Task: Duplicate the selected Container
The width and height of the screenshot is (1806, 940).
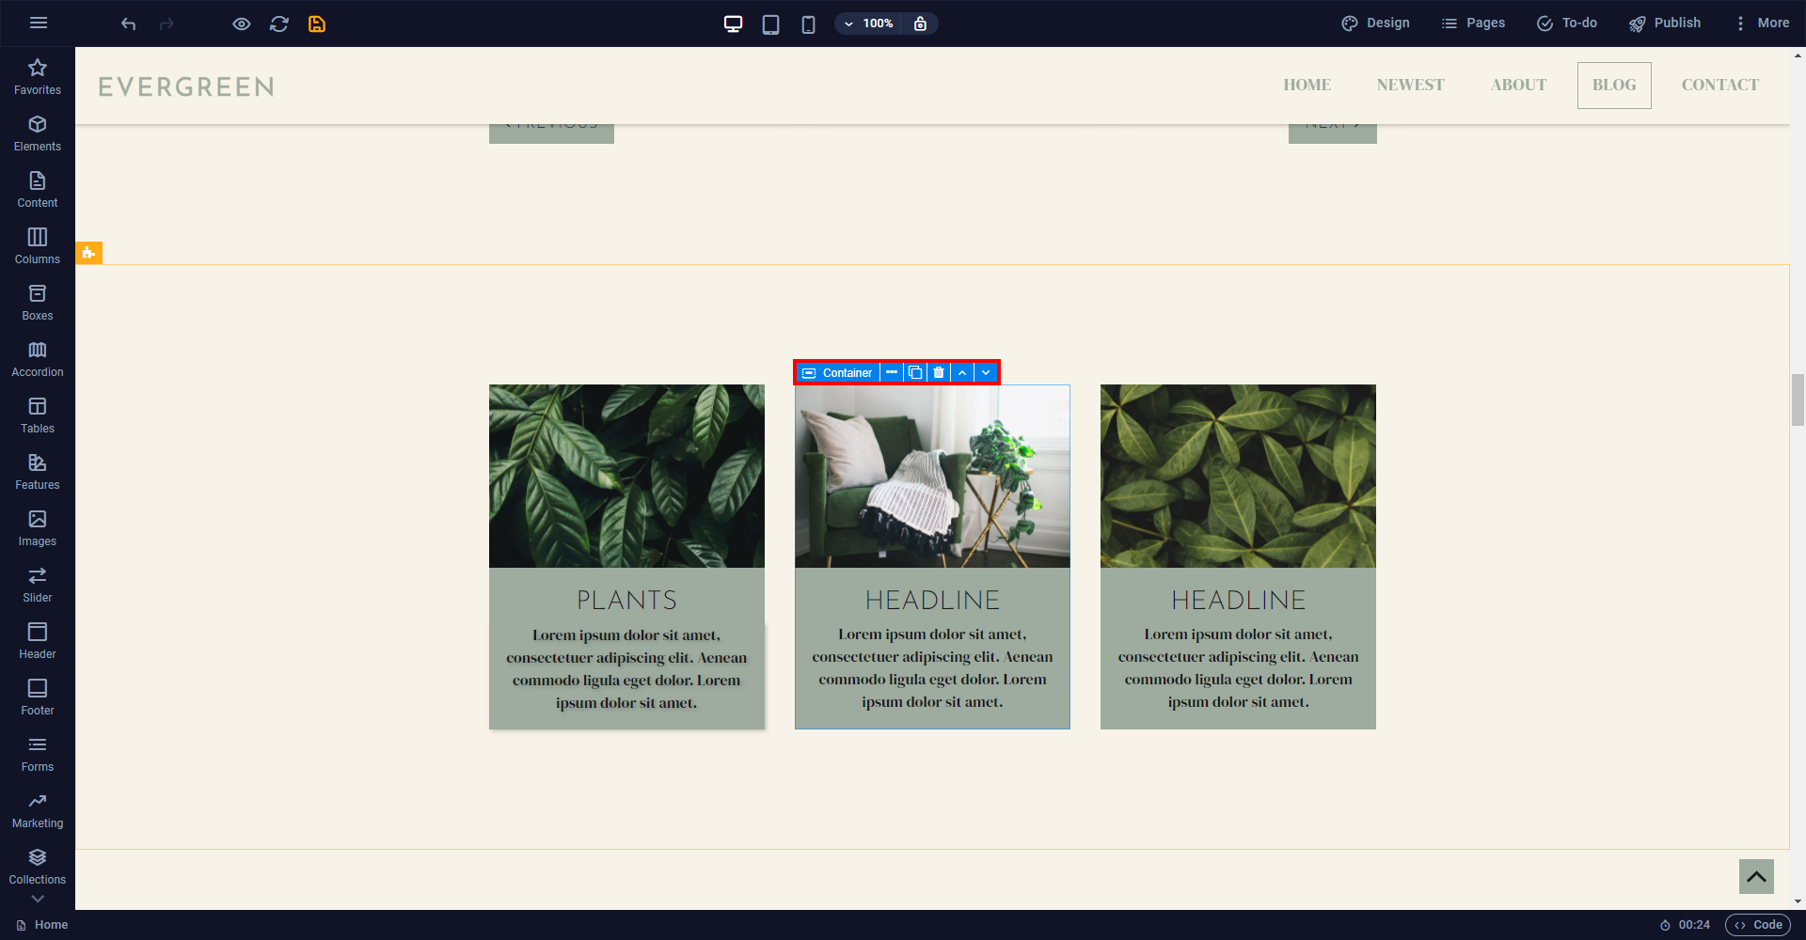Action: [914, 372]
